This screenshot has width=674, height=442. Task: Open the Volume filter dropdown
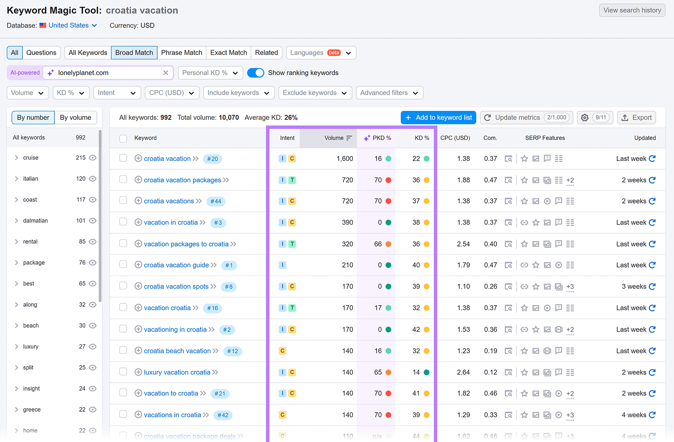click(27, 93)
